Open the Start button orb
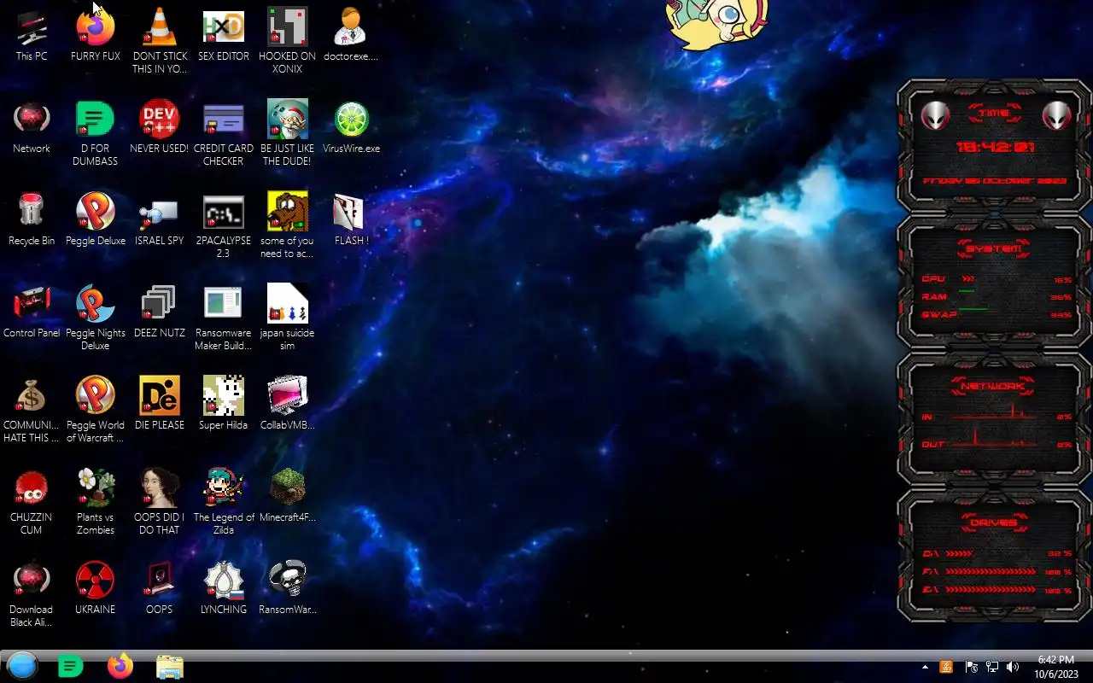Viewport: 1093px width, 683px height. click(22, 666)
